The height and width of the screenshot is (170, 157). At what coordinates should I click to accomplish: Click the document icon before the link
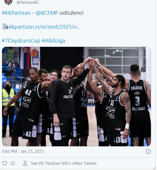pyautogui.click(x=5, y=27)
